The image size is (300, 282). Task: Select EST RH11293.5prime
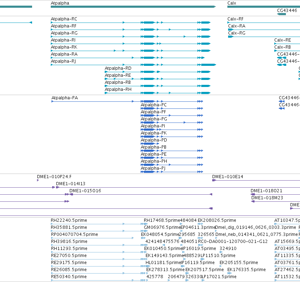click(69, 249)
